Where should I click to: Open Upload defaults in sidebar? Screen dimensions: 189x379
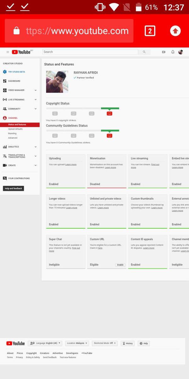point(15,129)
